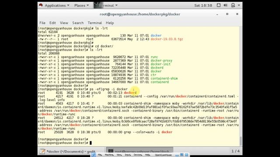Open View menu in VirtualBox mini toolbar
The image size is (280, 157).
(119, 155)
